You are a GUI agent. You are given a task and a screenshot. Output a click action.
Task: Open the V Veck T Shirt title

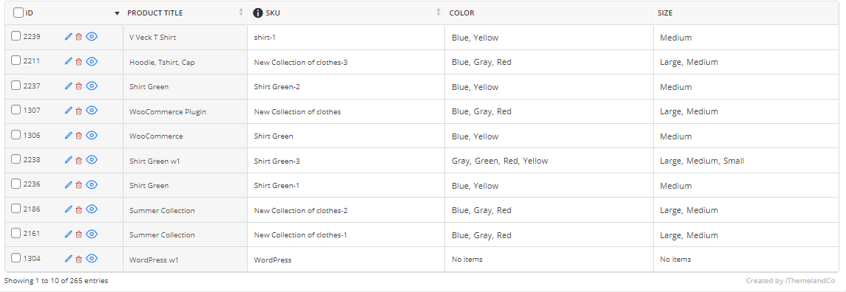point(152,38)
